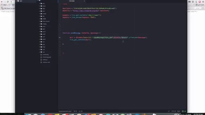Click the api.telegram.org URL string
The image size is (205, 115).
pyautogui.click(x=86, y=11)
